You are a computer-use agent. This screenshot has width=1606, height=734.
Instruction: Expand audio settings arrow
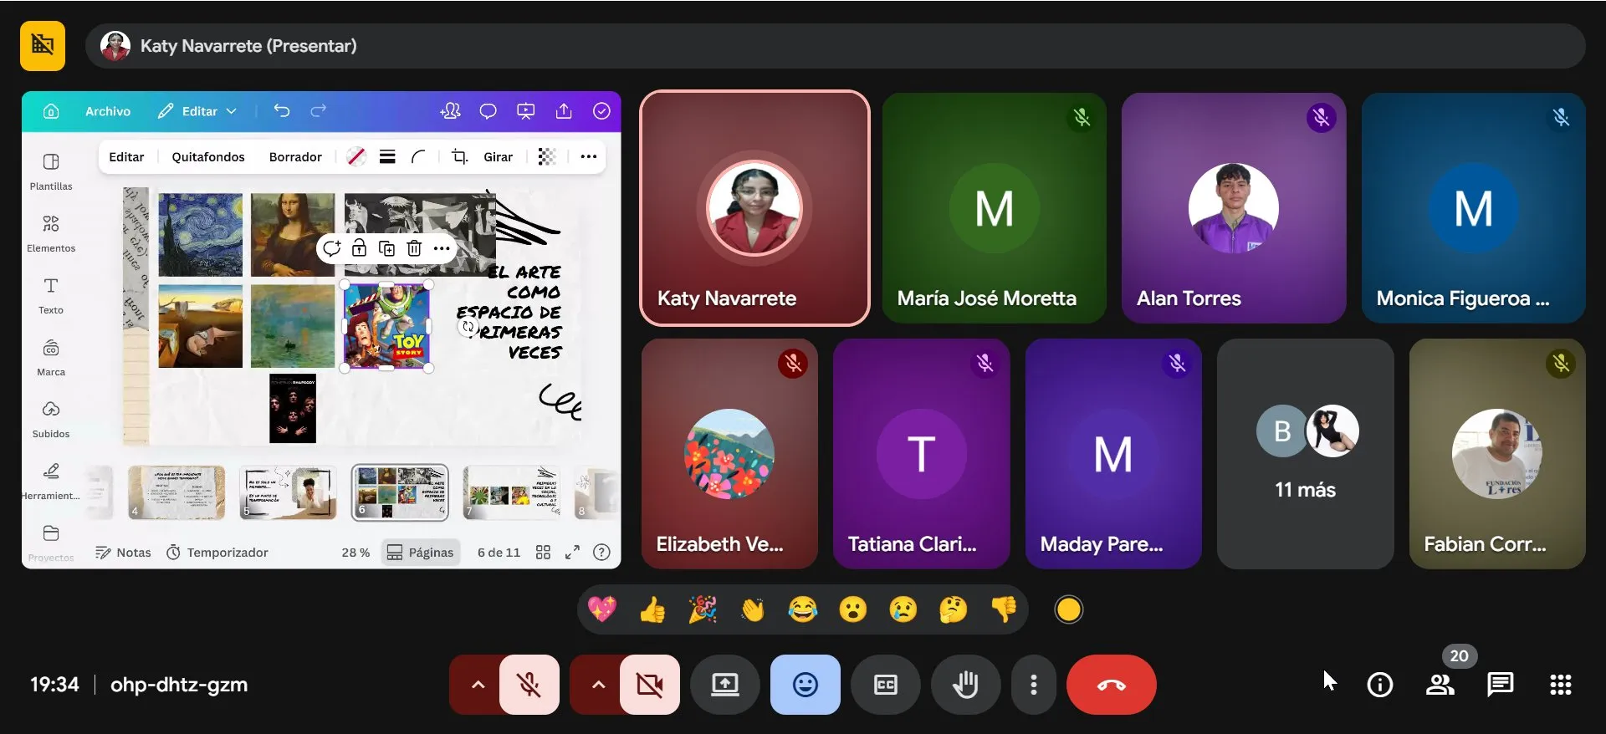[478, 685]
